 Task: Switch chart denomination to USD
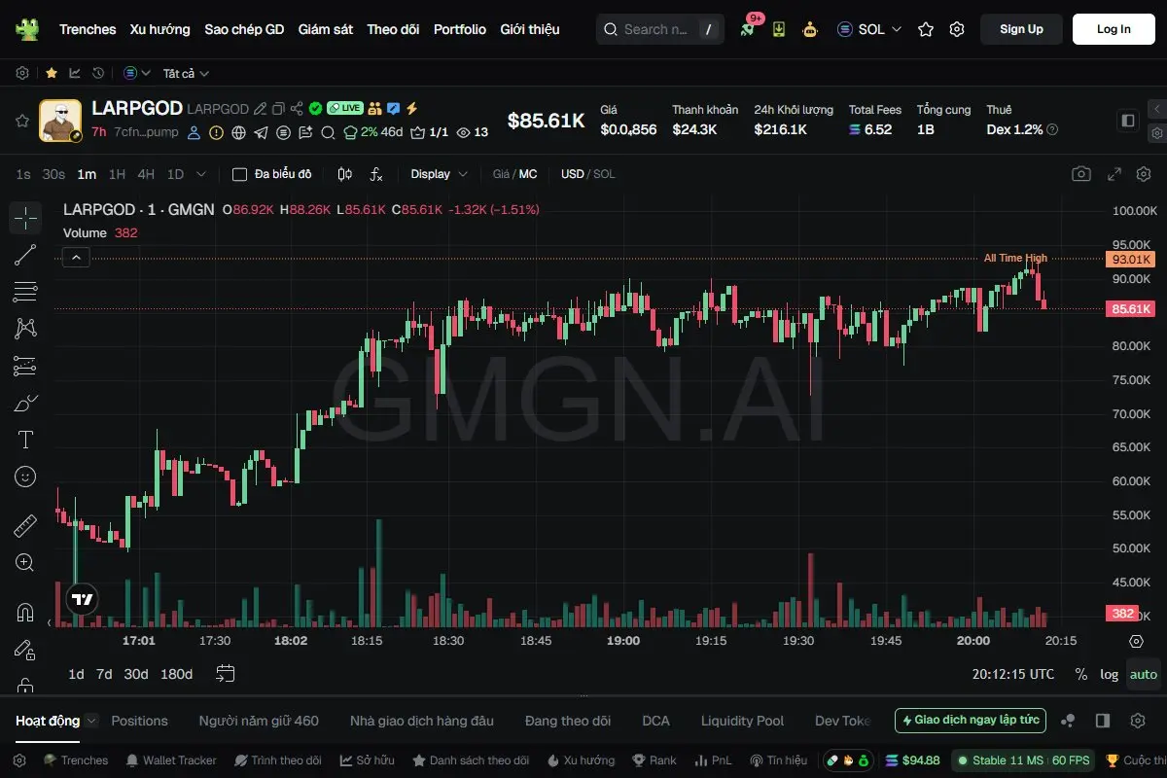(573, 174)
